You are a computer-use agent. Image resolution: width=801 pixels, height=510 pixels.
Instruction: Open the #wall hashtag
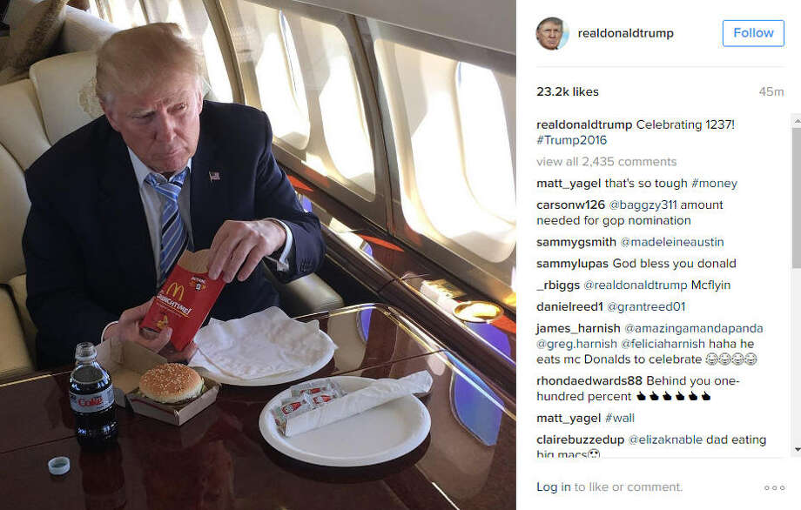point(619,418)
